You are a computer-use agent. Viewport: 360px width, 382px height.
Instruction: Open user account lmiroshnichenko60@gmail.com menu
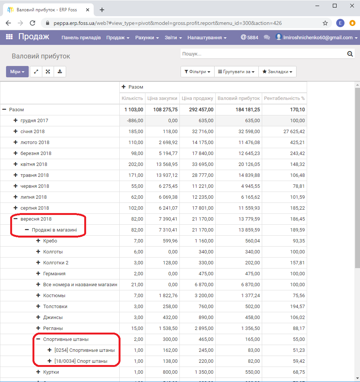(x=317, y=37)
